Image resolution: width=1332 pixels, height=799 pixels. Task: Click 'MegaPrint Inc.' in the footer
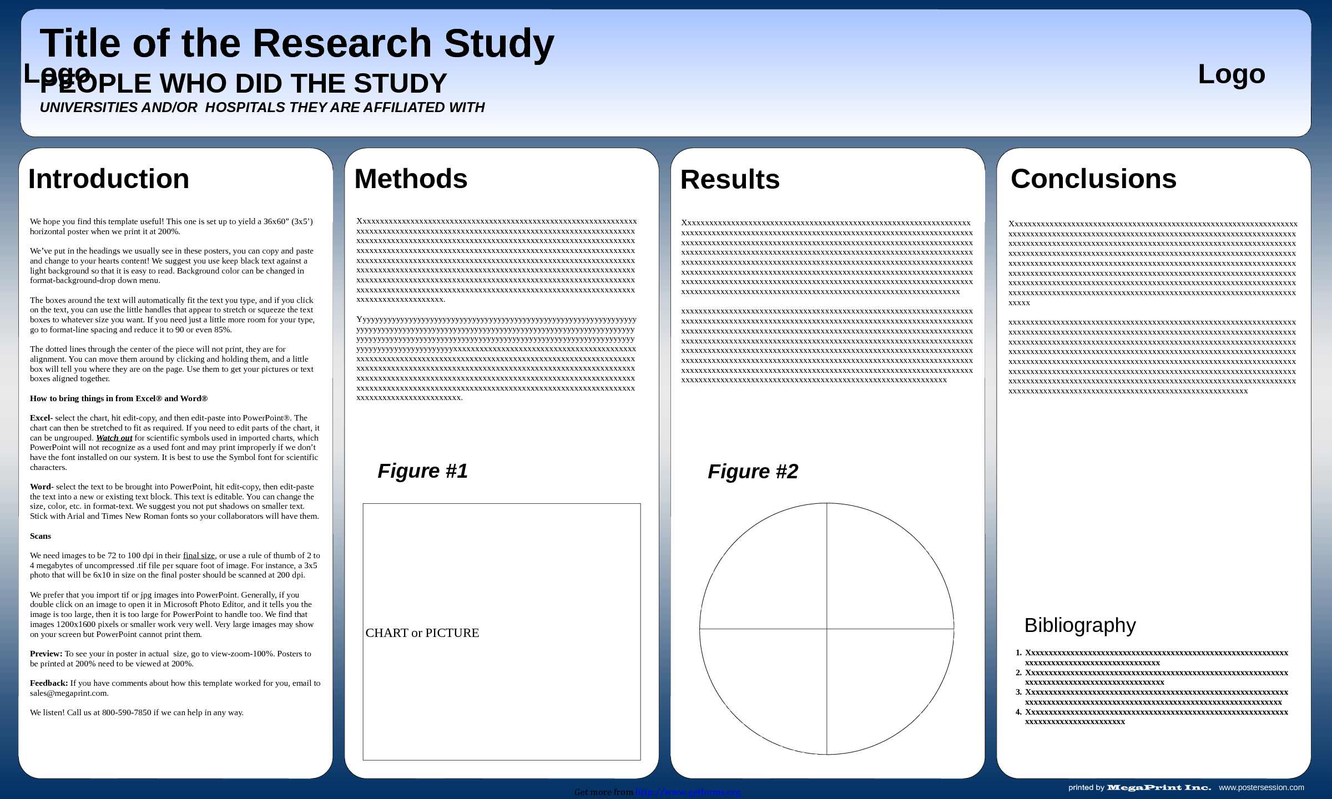(1159, 787)
